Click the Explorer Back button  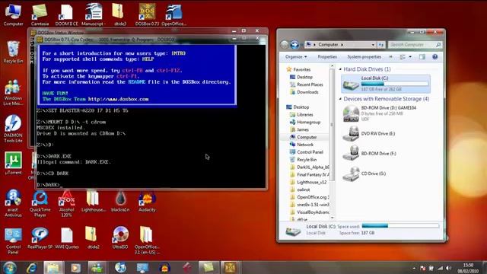(x=284, y=45)
